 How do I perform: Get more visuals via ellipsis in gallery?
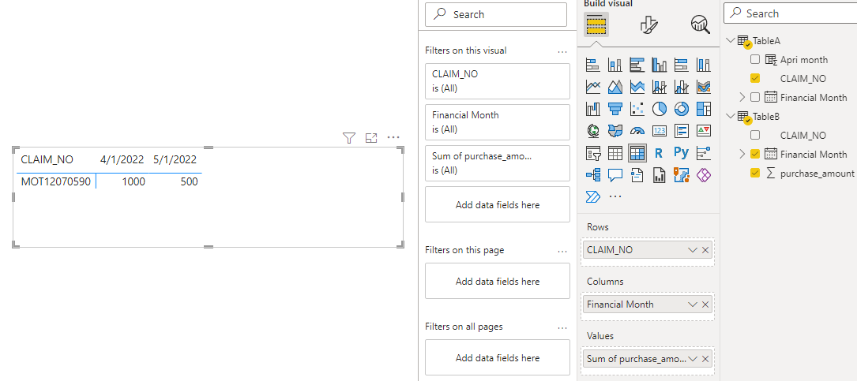(x=615, y=196)
